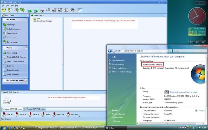Click the Unmount all drives toolbar icon
Viewport: 208px width, 130px height.
pos(60,10)
